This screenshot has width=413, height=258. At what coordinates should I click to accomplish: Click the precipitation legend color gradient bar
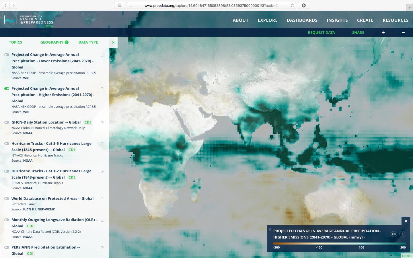pyautogui.click(x=340, y=243)
